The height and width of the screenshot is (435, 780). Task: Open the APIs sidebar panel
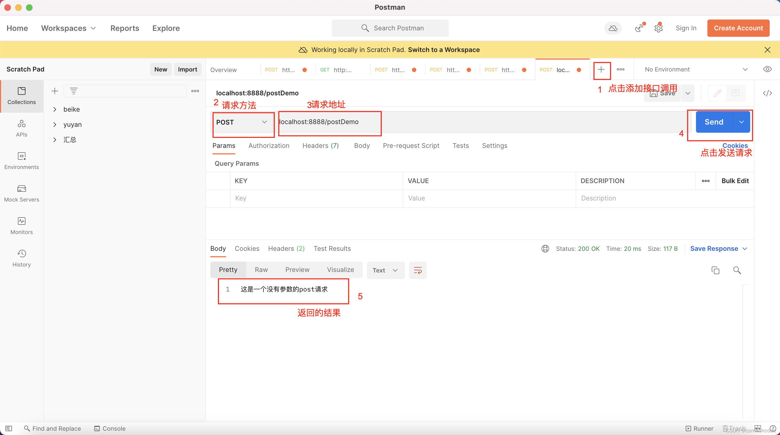[x=21, y=128]
